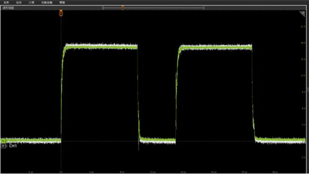Select the Waveform View (波形视图) title label
The image size is (309, 174).
click(8, 8)
